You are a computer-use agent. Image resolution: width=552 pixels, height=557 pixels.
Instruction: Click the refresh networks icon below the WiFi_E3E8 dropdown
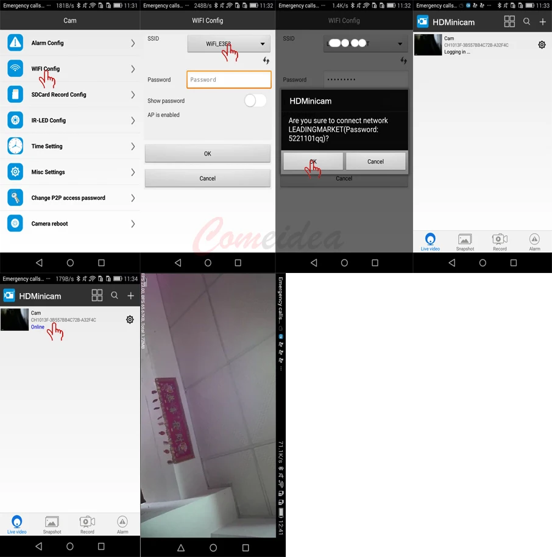266,61
